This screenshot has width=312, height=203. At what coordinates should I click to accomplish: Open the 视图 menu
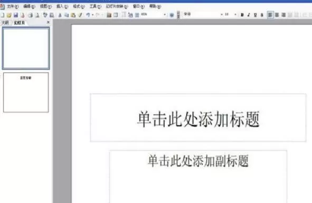coord(46,6)
